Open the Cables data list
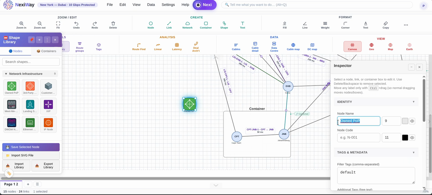 (x=236, y=47)
